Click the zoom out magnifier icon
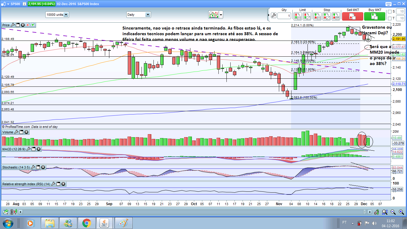Viewport: 407px width, 229px height. (393, 212)
